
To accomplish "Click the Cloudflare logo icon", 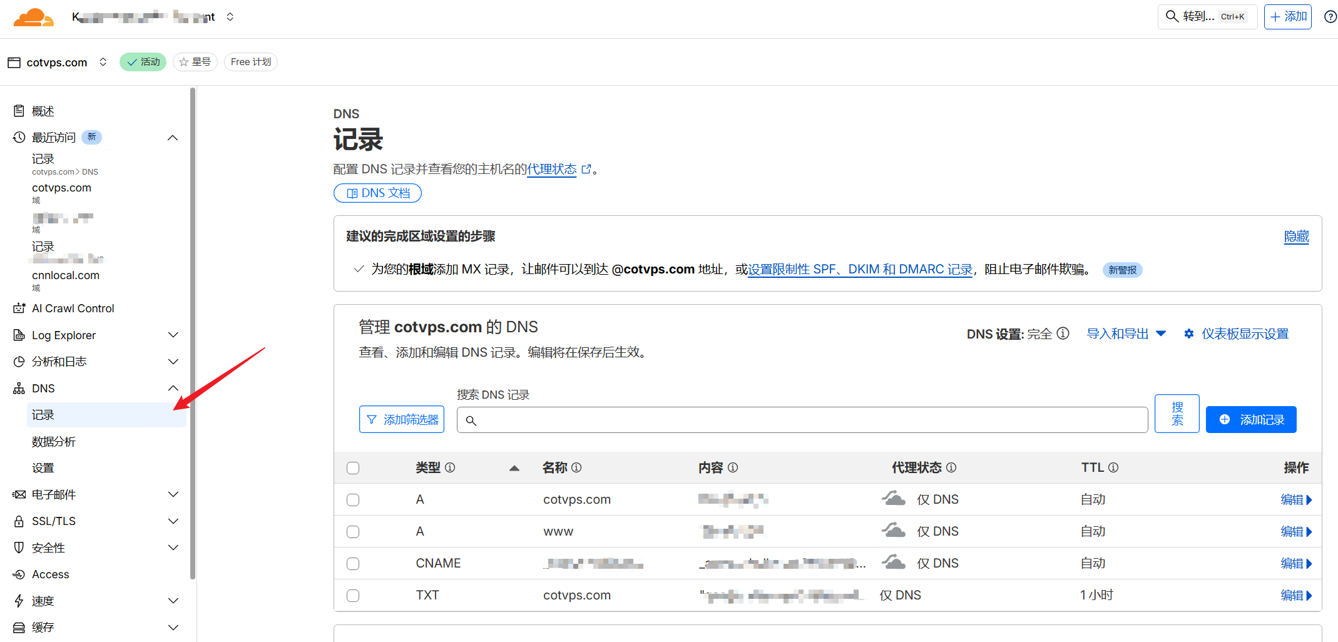I will (33, 17).
